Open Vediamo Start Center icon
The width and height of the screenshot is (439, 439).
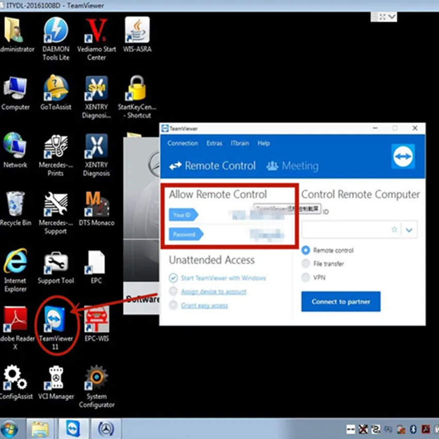[96, 30]
